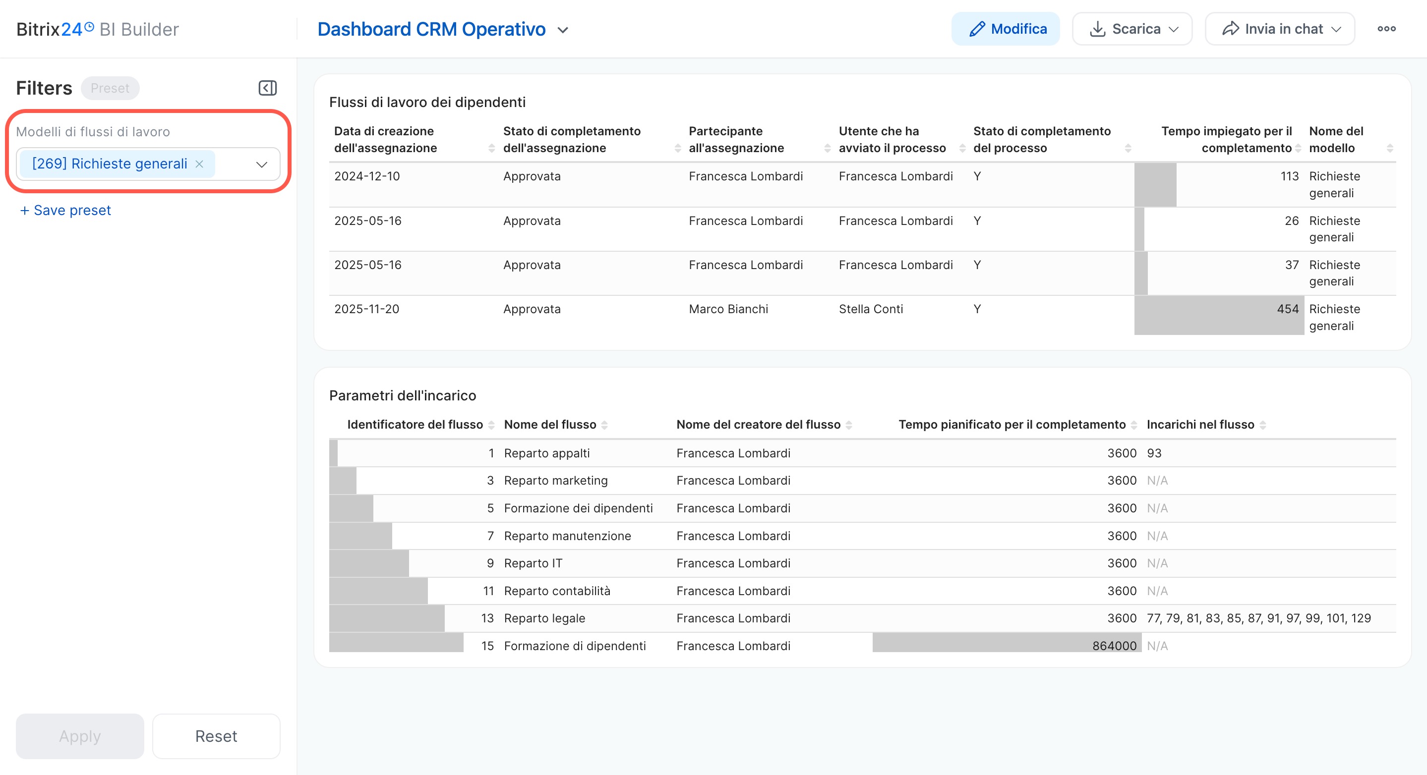Sort by Incarichi nel flusso column

click(1262, 425)
